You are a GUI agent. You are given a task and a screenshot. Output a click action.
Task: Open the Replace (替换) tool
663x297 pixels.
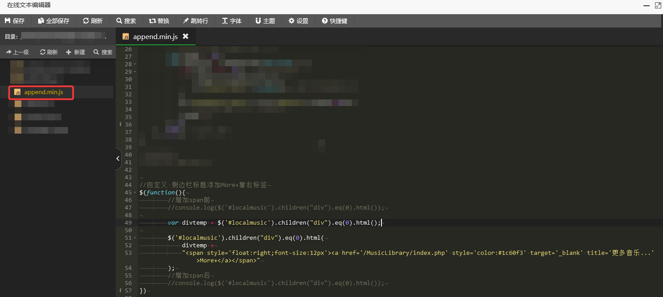point(159,21)
